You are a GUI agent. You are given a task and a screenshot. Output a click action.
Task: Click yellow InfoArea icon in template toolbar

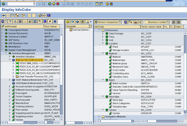point(67,22)
